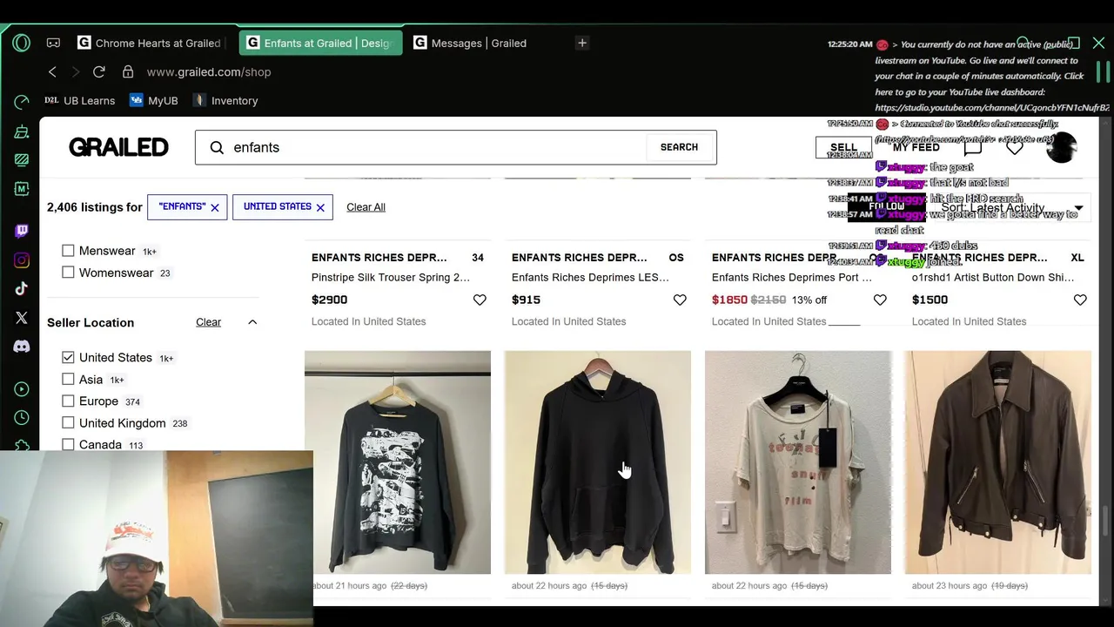Click the GRAILED logo
Viewport: 1114px width, 627px height.
pos(118,147)
